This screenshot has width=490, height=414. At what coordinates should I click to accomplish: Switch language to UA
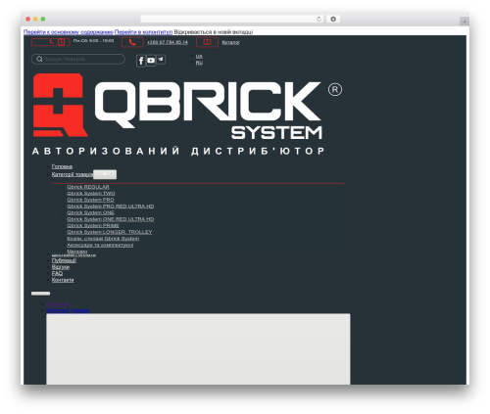pyautogui.click(x=199, y=57)
